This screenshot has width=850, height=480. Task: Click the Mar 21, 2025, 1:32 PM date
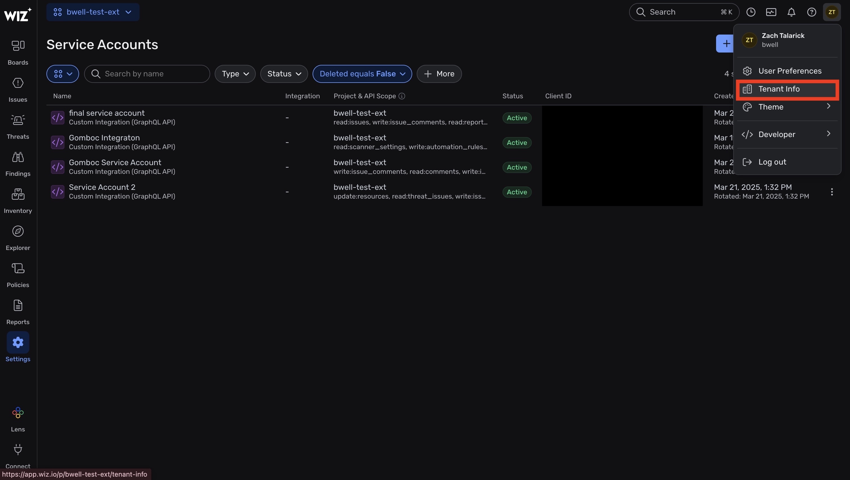(753, 187)
